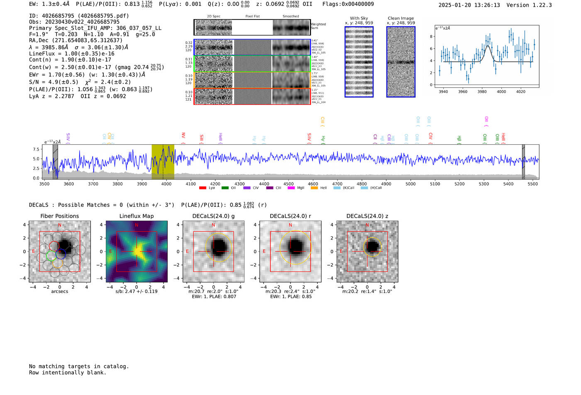
Task: Click the red HeII marker near 5350Å
Action: tap(503, 138)
